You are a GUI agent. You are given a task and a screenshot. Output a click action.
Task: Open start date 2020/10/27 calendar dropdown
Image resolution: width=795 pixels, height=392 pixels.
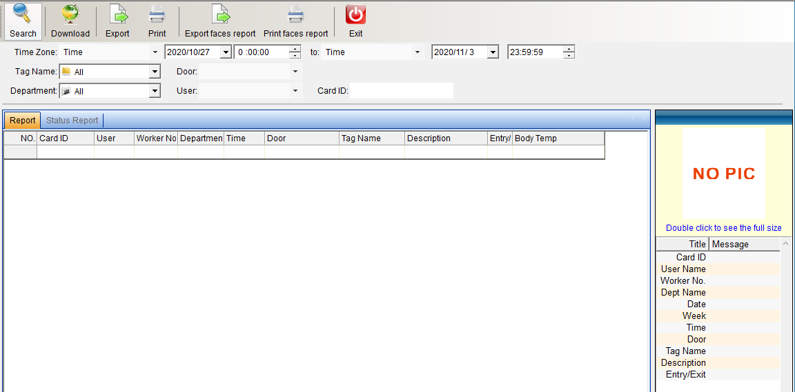coord(225,52)
